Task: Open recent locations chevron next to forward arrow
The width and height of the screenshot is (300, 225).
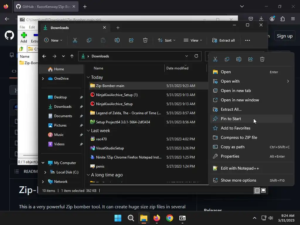Action: [x=63, y=56]
